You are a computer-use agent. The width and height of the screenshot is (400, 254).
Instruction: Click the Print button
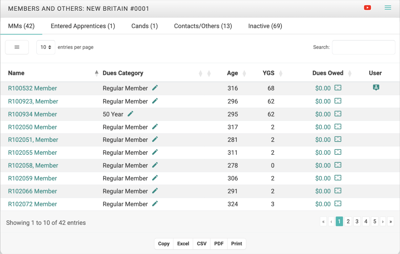(237, 243)
